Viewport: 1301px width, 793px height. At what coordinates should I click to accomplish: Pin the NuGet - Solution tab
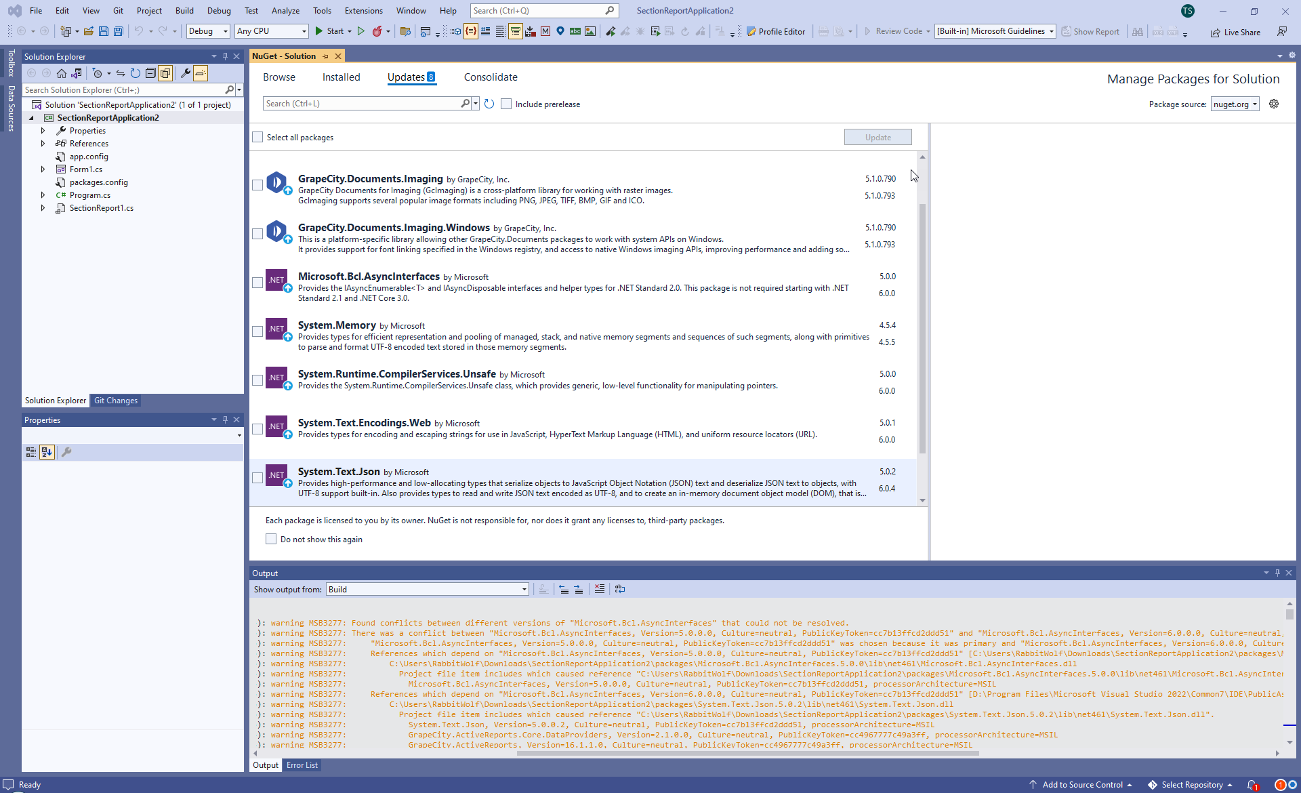point(326,56)
